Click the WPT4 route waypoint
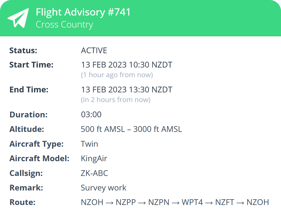 pyautogui.click(x=192, y=202)
